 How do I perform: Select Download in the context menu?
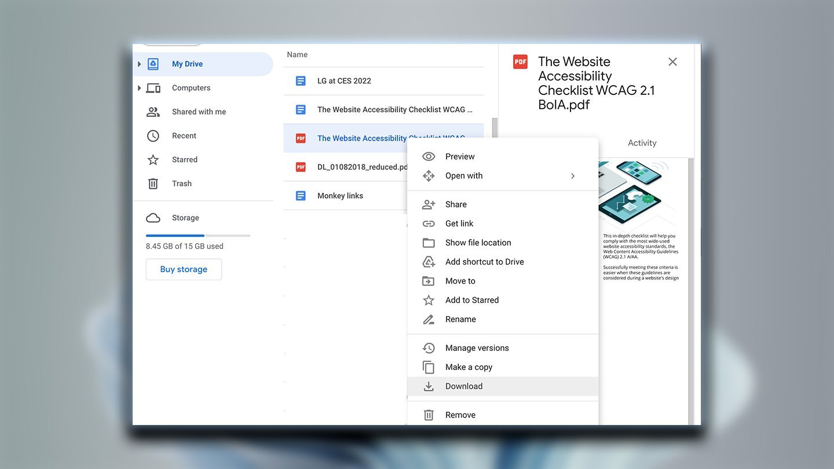(503, 386)
